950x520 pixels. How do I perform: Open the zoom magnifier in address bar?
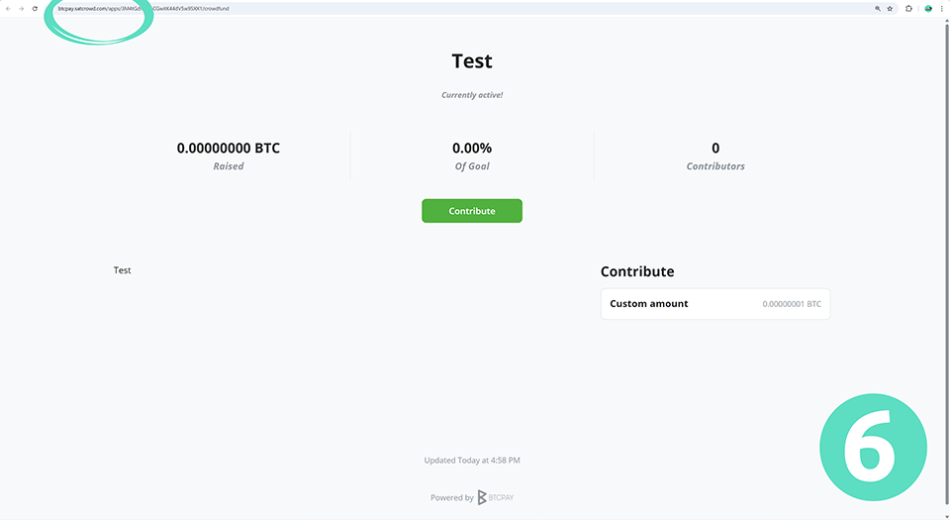pos(877,8)
